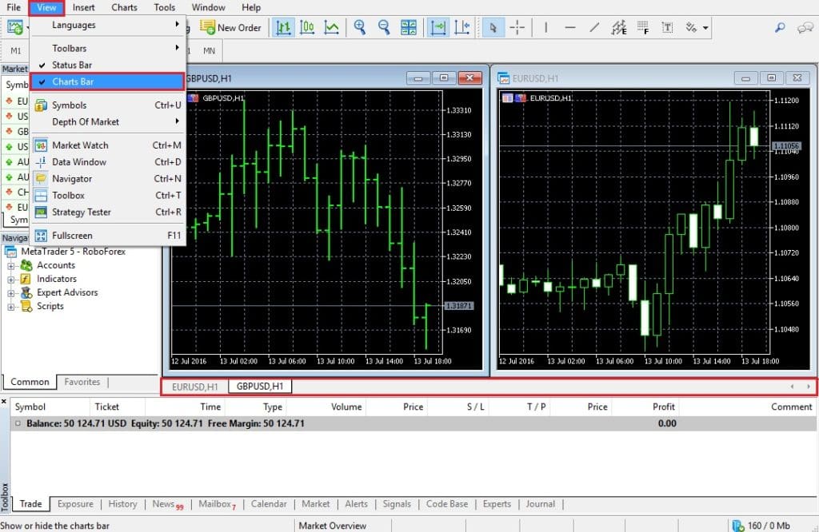Screen dimensions: 819x532
Task: Draw a horizontal line tool
Action: pos(569,28)
